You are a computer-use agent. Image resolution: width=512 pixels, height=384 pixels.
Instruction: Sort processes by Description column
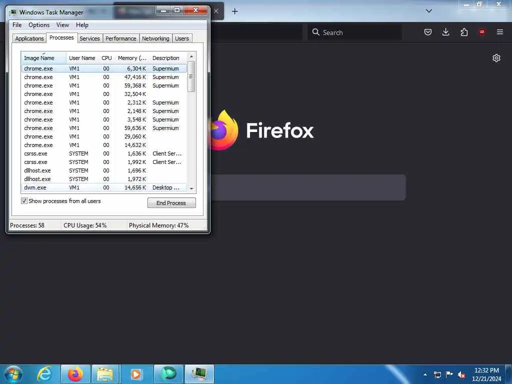coord(168,58)
